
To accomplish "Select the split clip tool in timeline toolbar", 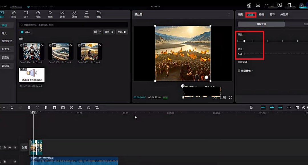I will [x=29, y=108].
